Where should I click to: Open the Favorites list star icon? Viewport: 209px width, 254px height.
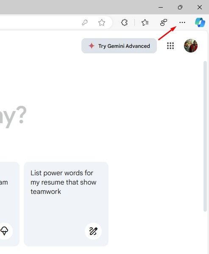coord(145,22)
